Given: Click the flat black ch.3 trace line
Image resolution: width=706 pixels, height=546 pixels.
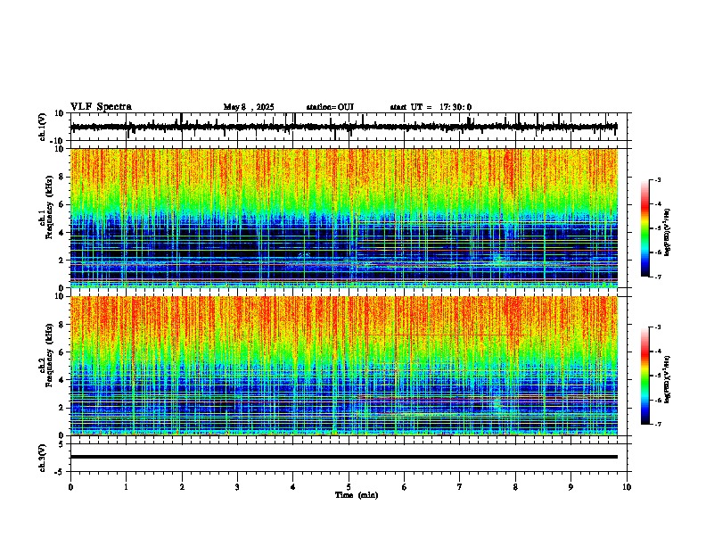Looking at the screenshot, I should [x=343, y=457].
